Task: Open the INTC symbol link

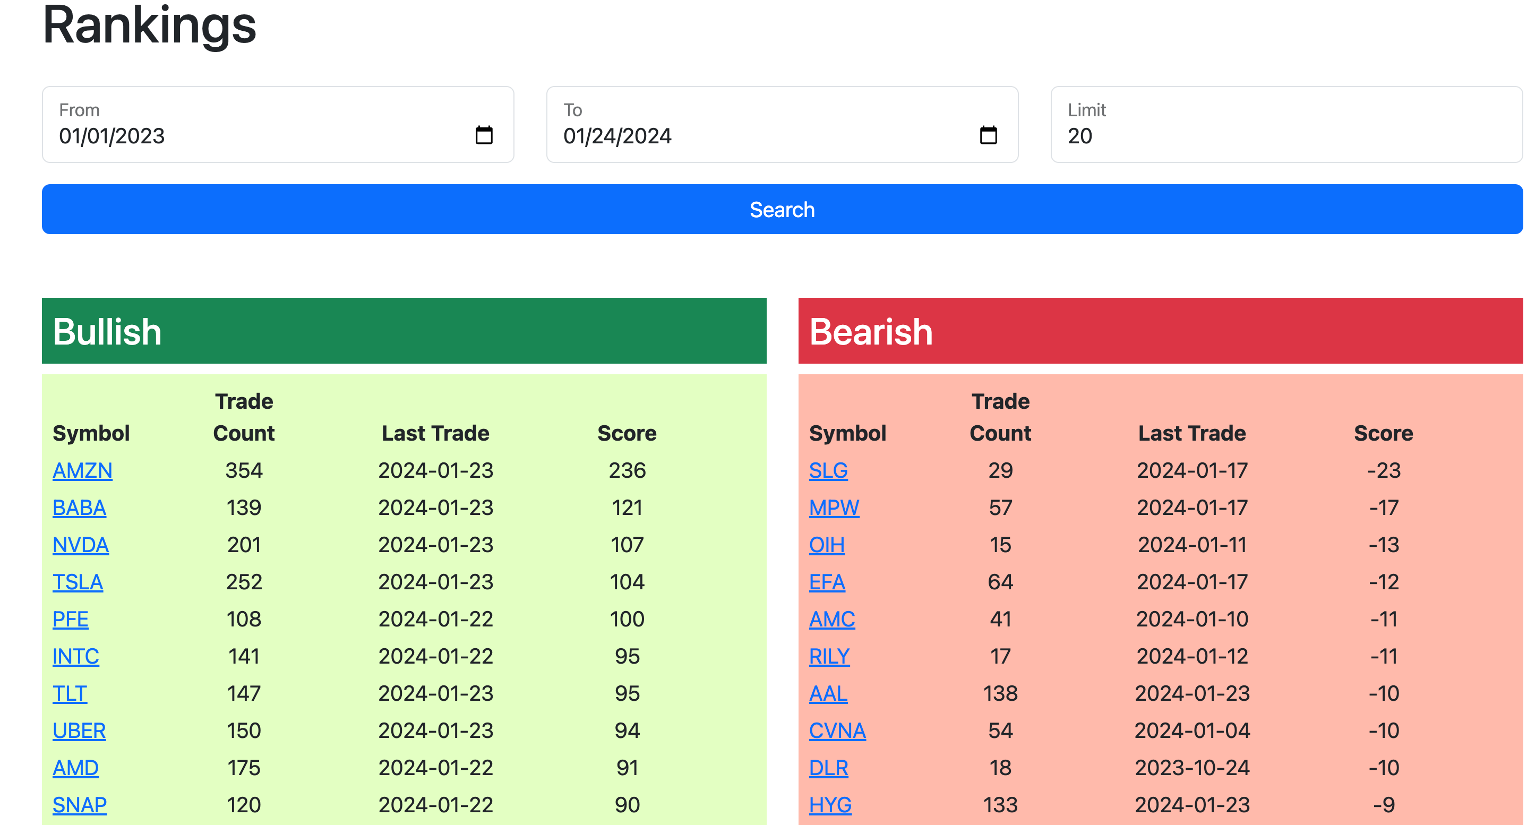Action: (76, 657)
